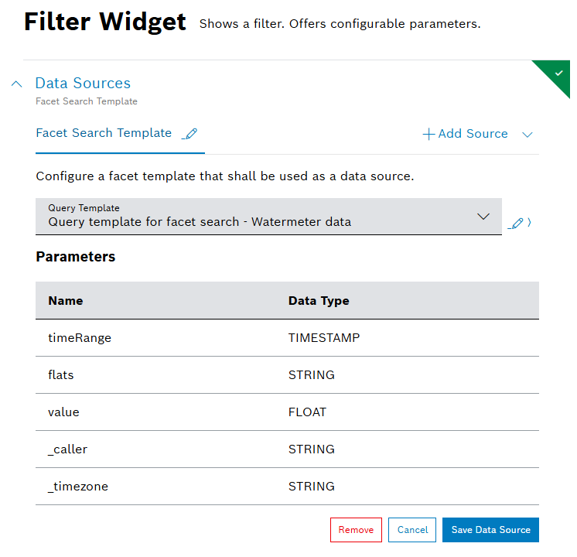The width and height of the screenshot is (577, 557).
Task: Click the Data Type column header
Action: pyautogui.click(x=319, y=300)
